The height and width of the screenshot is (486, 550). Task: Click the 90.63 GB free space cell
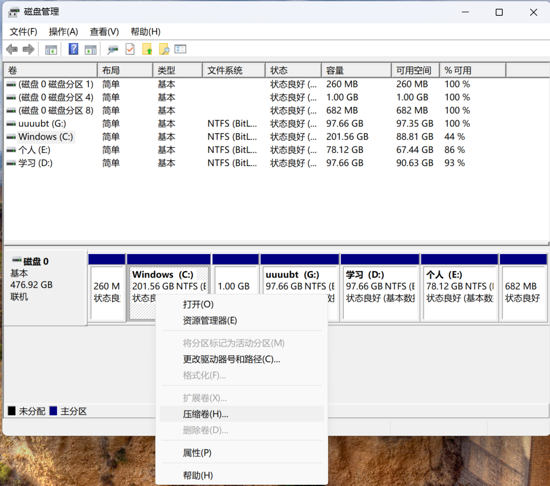(415, 163)
